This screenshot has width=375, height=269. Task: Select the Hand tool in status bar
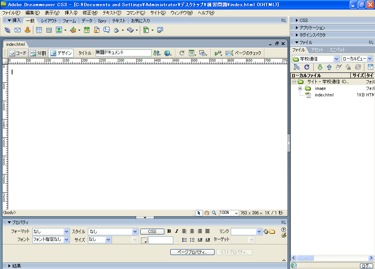(207, 213)
